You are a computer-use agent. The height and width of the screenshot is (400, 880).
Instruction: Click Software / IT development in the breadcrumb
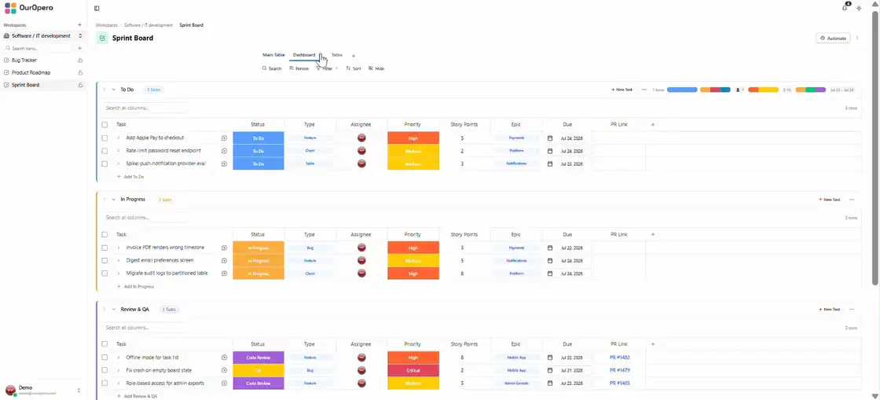click(148, 25)
